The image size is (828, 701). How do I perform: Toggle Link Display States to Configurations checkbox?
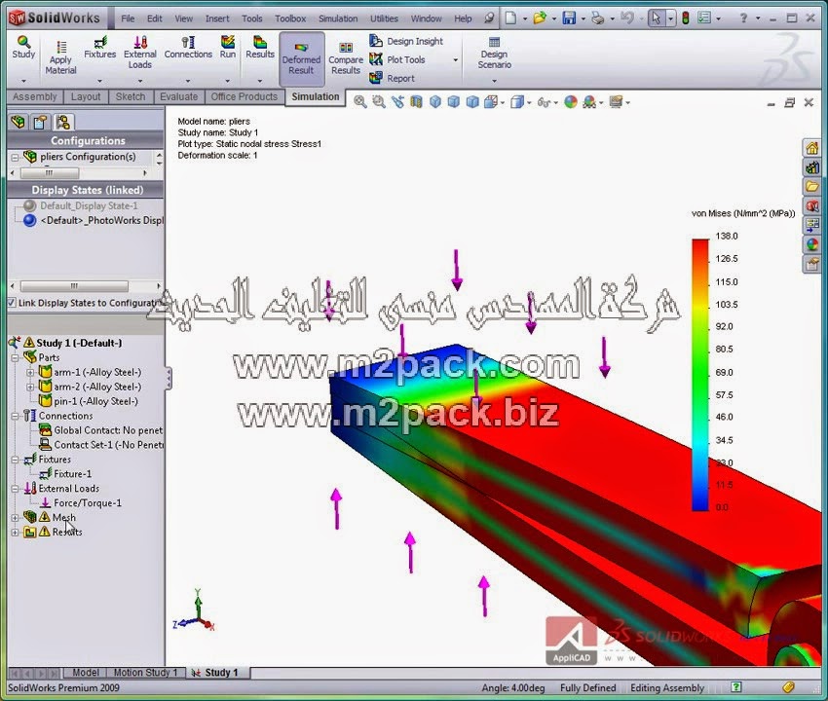click(x=12, y=303)
